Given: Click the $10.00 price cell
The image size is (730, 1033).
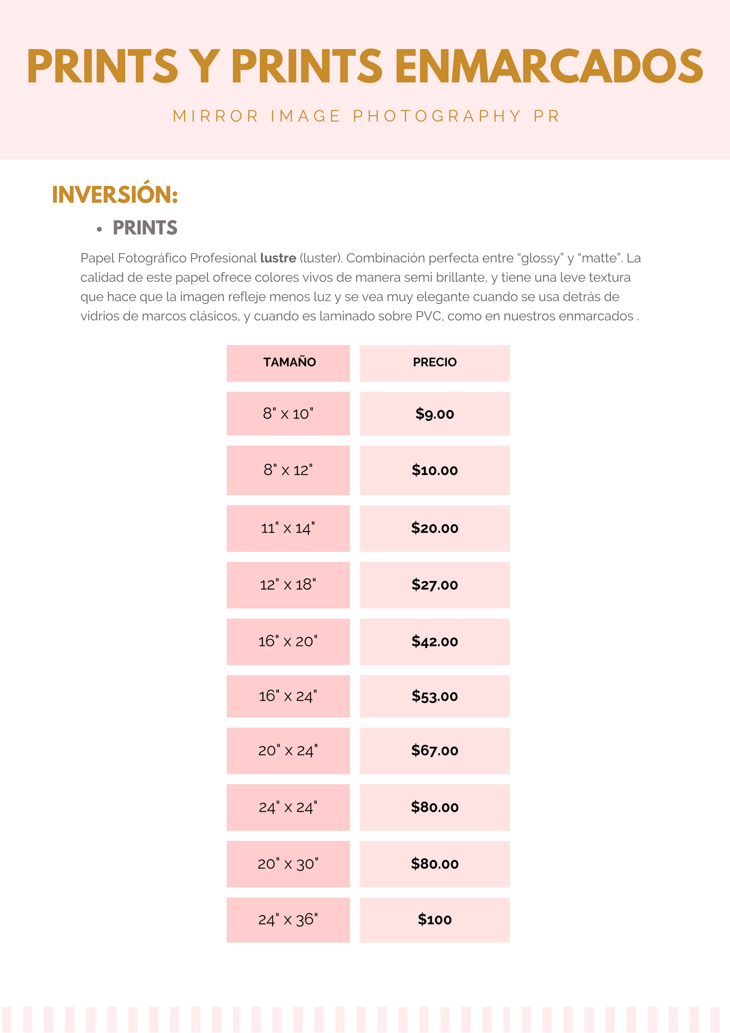Looking at the screenshot, I should point(435,470).
